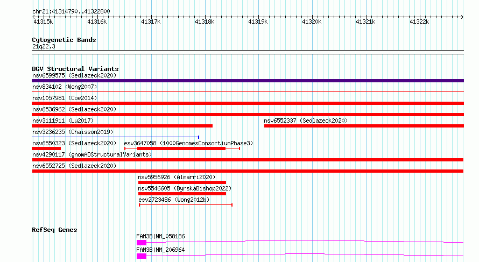
Task: Click the red nsv5546605 variant bar
Action: pyautogui.click(x=182, y=194)
